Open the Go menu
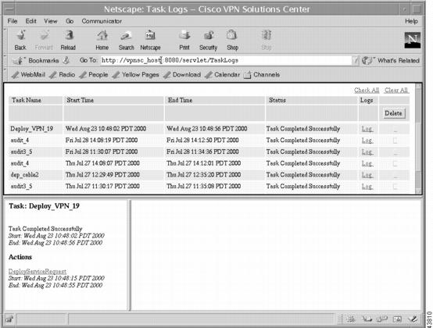This screenshot has height=328, width=433. click(x=70, y=21)
